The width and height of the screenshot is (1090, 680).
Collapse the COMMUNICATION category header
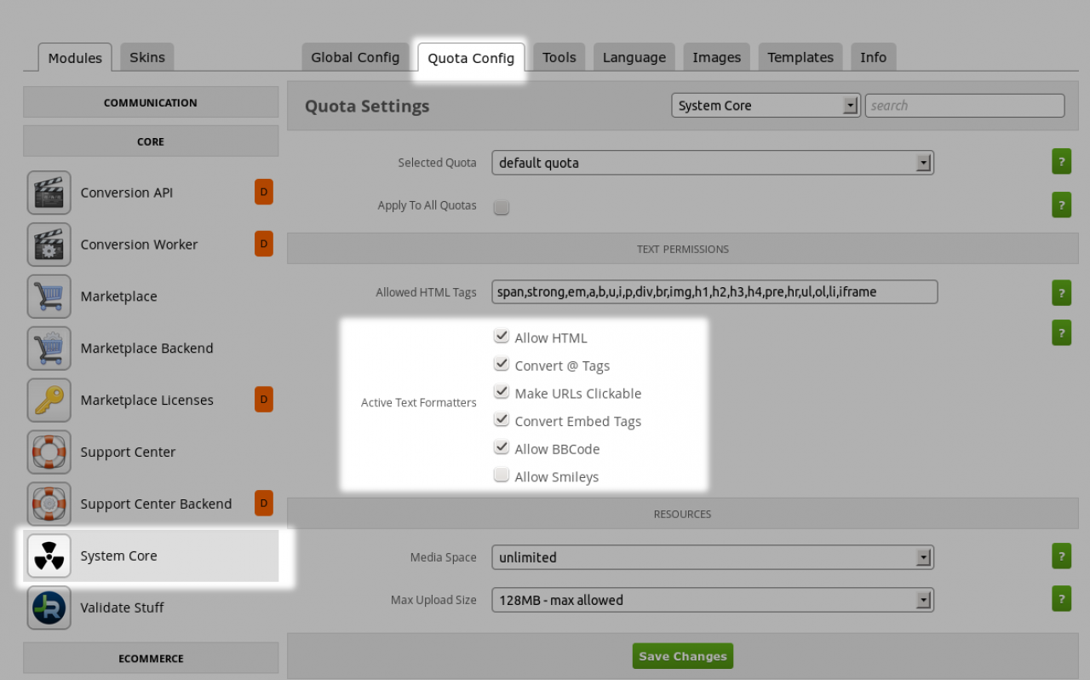(x=151, y=102)
